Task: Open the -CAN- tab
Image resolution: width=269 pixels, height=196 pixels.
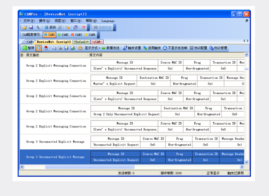Action: 29,42
